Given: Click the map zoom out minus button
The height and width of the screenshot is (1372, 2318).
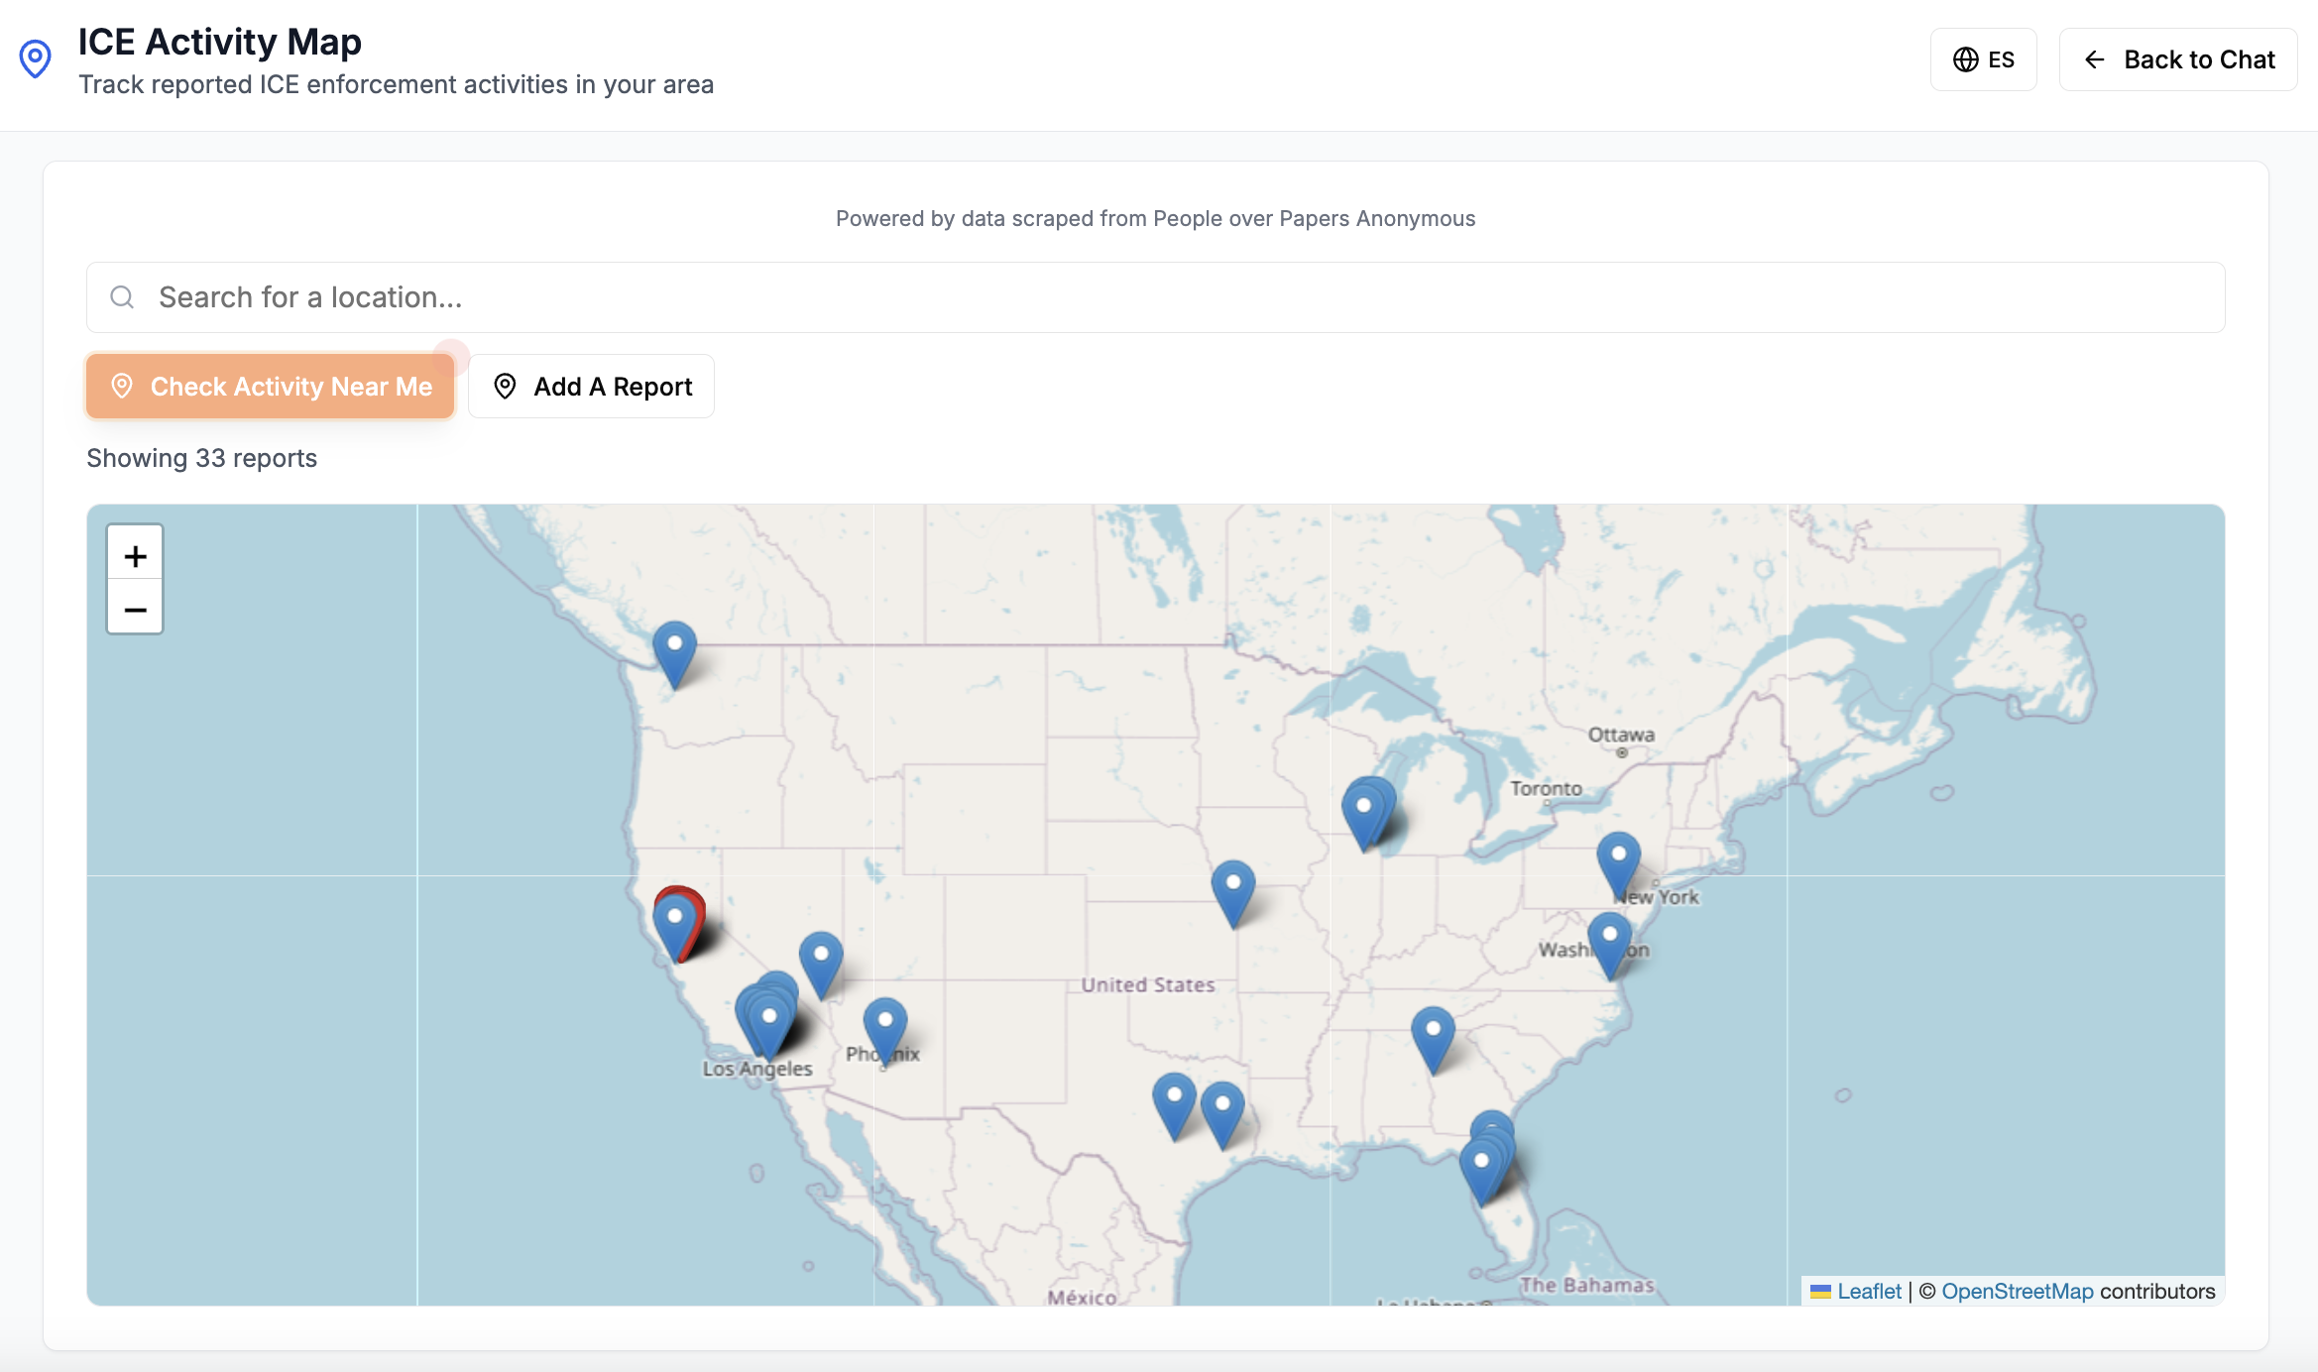Looking at the screenshot, I should (x=135, y=610).
